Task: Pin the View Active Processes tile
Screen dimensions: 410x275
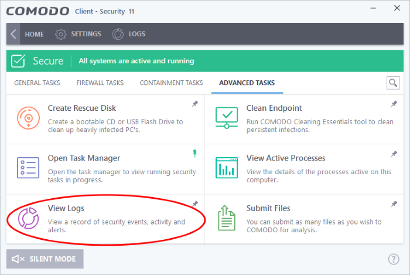Action: 394,154
